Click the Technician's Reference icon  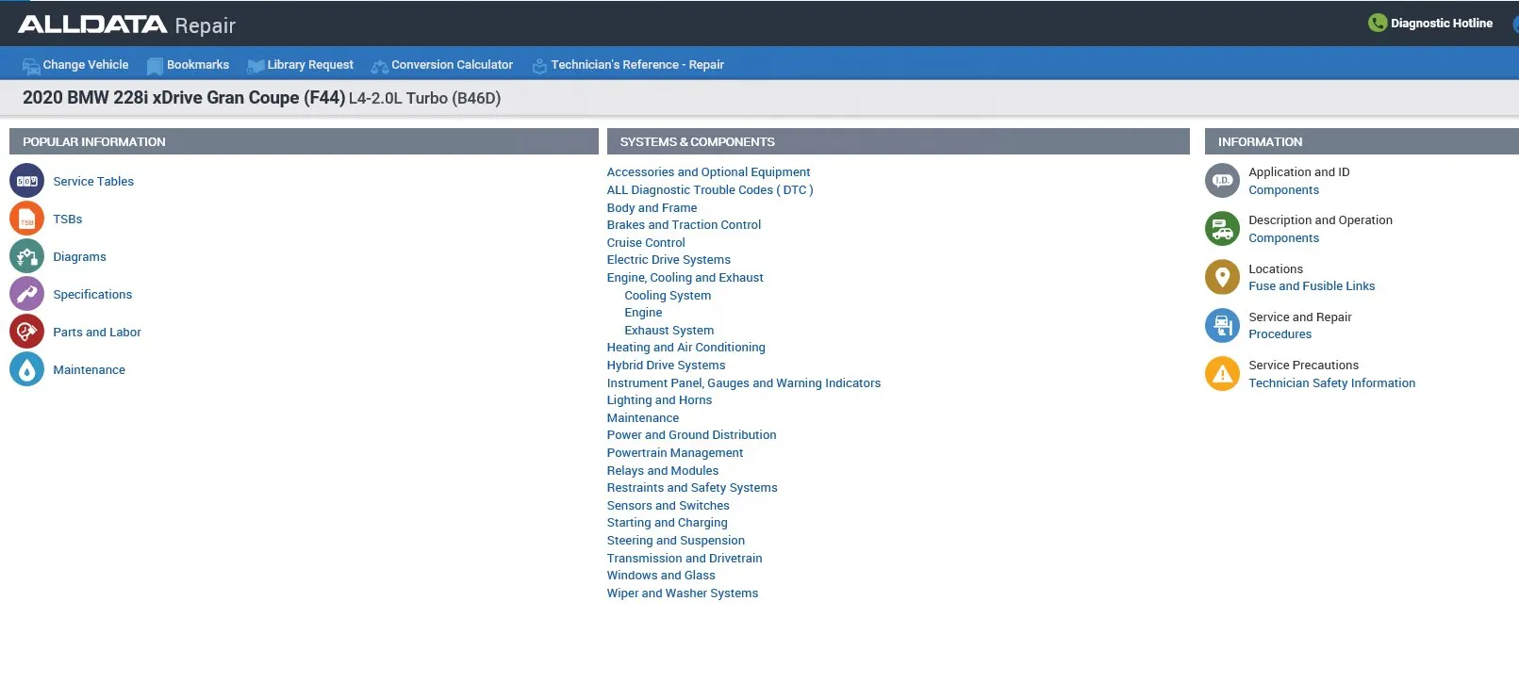click(x=539, y=66)
